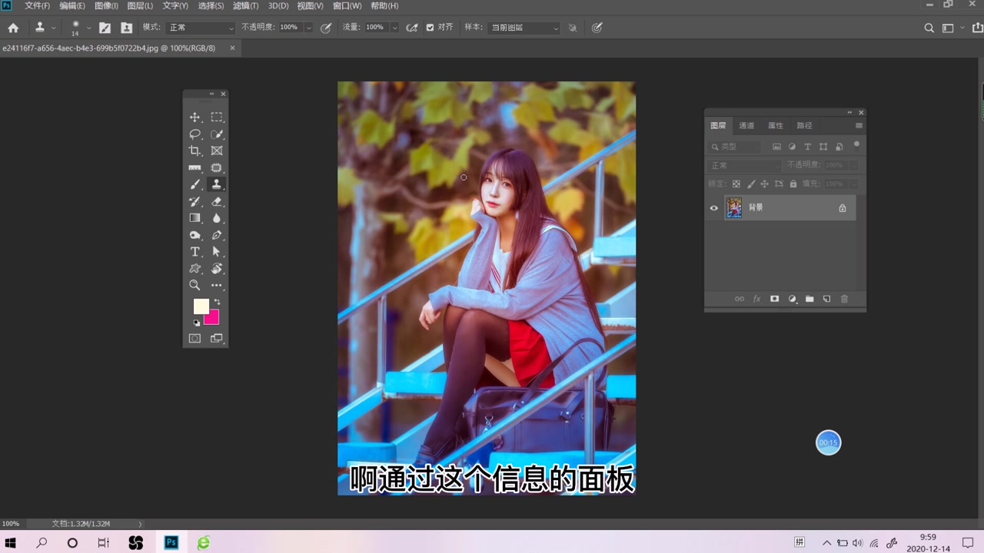Select the Brush tool

[194, 184]
